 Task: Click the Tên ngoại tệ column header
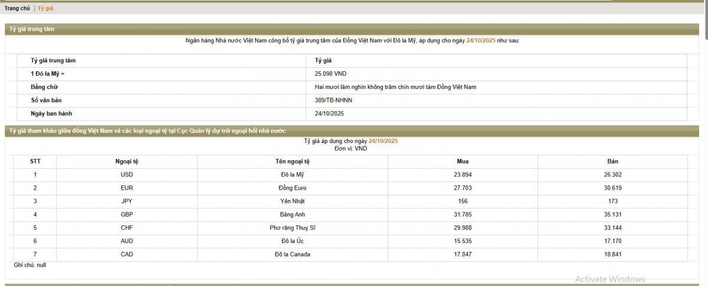[293, 161]
